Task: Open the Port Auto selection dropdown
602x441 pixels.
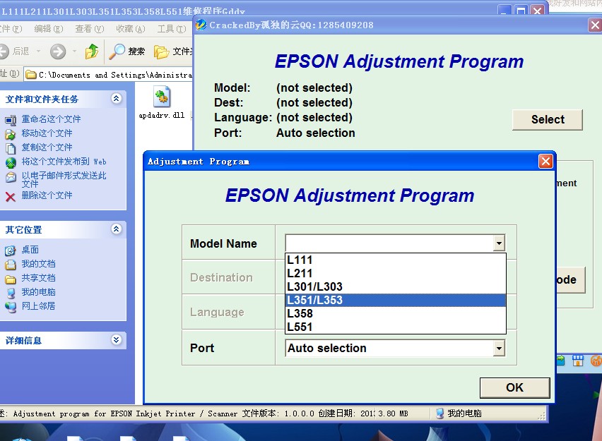Action: (x=499, y=348)
